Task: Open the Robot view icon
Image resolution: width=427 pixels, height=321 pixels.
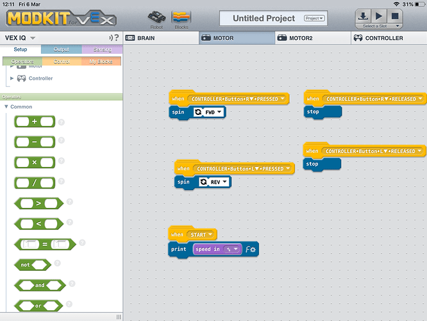Action: 156,20
